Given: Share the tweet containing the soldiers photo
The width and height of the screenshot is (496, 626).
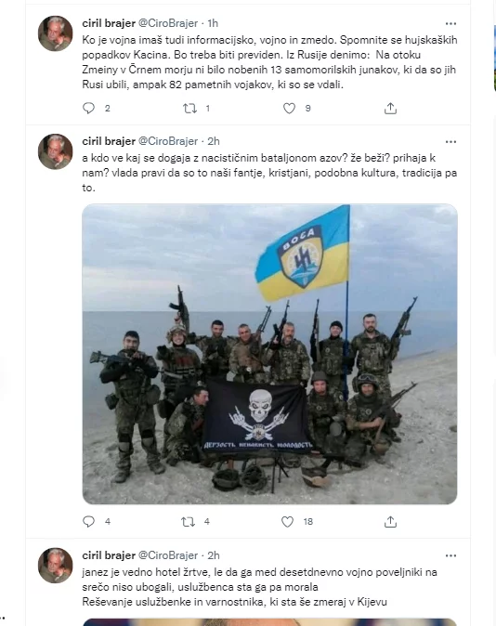Looking at the screenshot, I should pyautogui.click(x=390, y=521).
